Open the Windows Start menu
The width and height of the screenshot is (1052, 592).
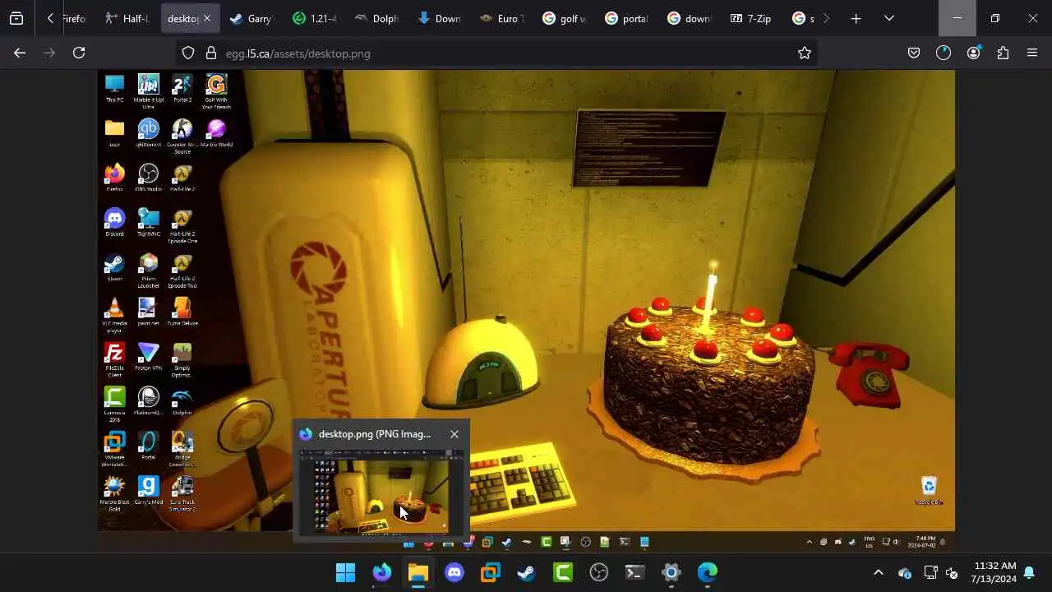[x=346, y=572]
